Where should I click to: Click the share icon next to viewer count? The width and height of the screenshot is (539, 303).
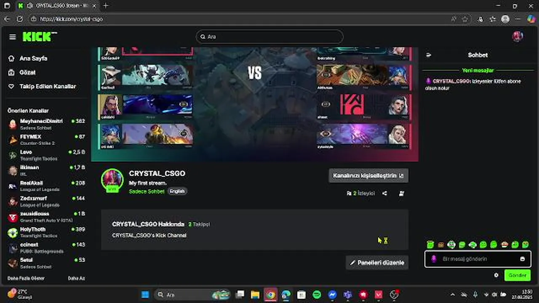click(384, 193)
